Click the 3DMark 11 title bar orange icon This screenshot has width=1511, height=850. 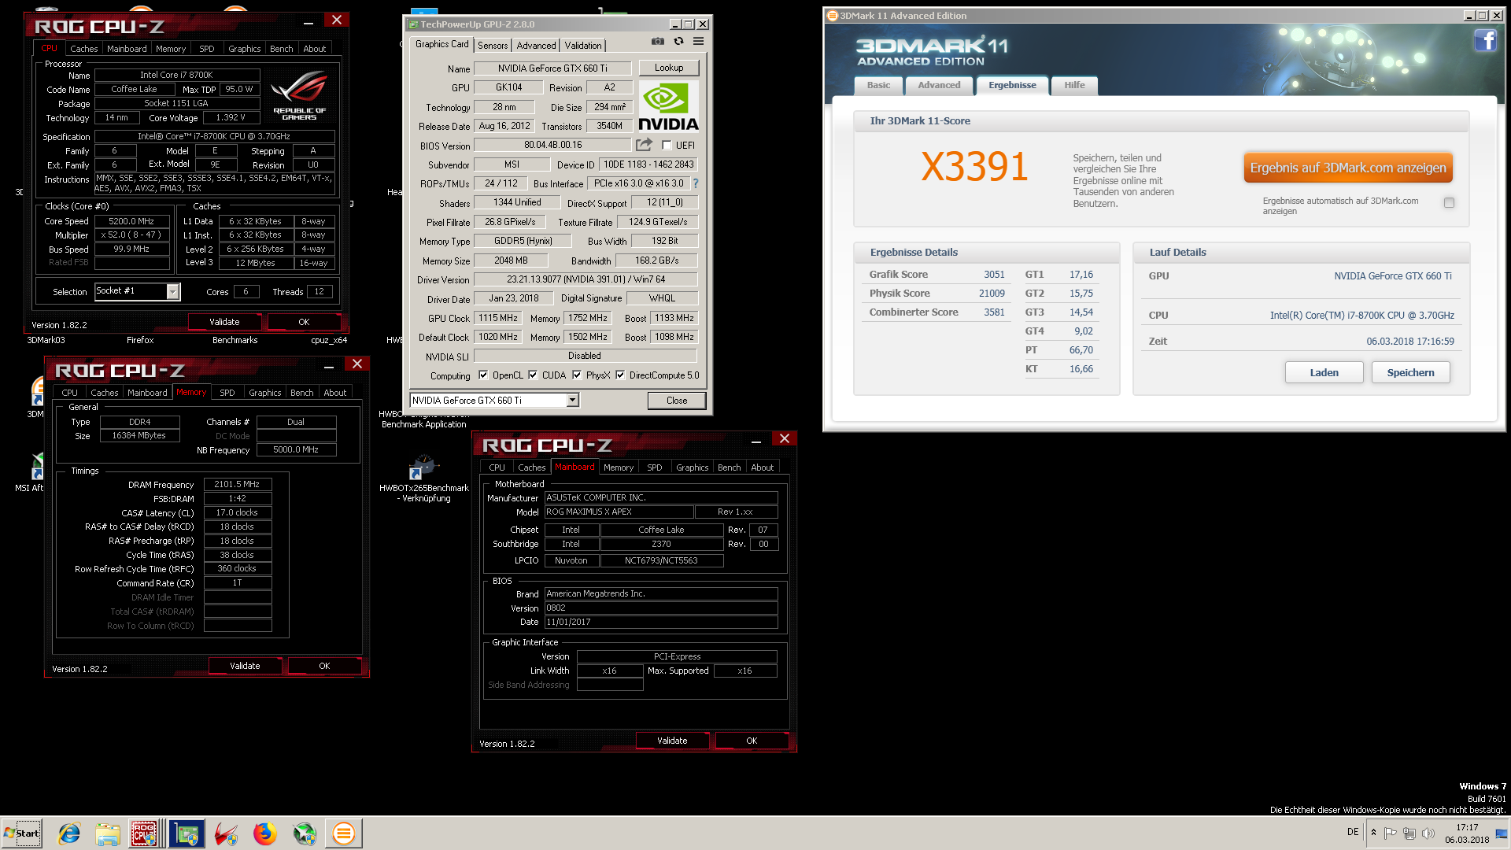pyautogui.click(x=832, y=16)
